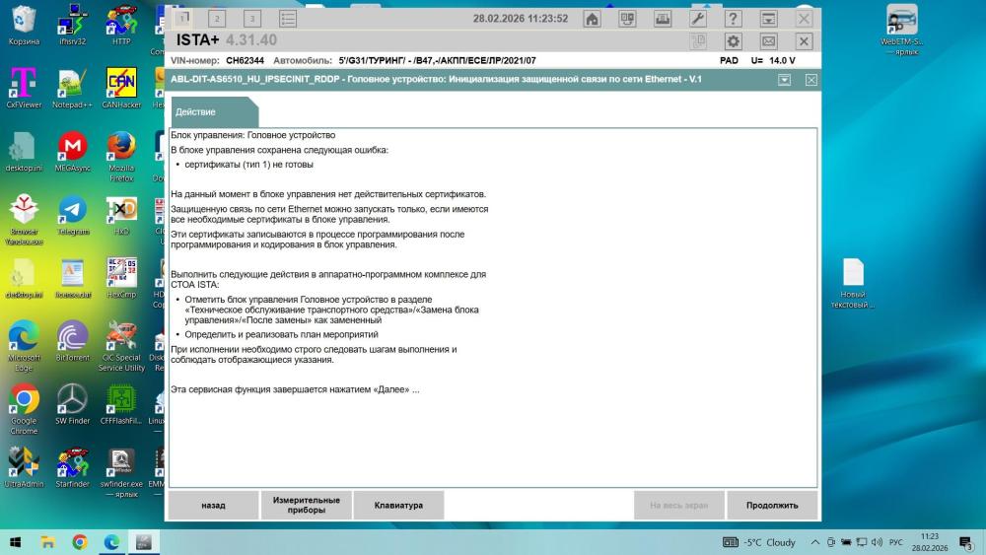The width and height of the screenshot is (986, 555).
Task: Click the ISTA app in taskbar
Action: pyautogui.click(x=144, y=542)
